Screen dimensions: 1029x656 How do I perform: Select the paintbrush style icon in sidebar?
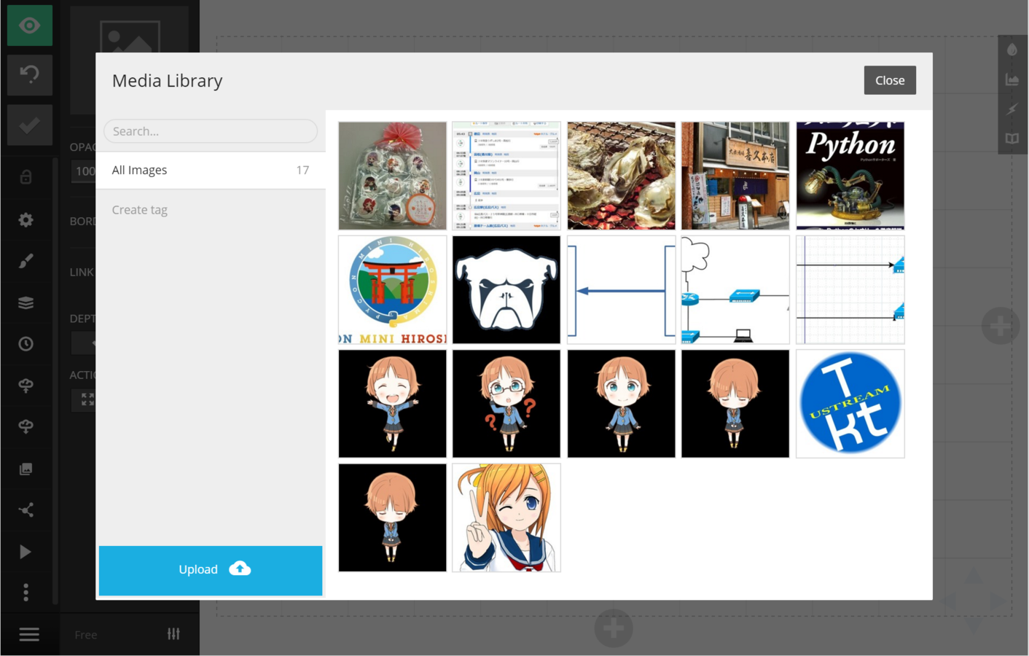[26, 261]
